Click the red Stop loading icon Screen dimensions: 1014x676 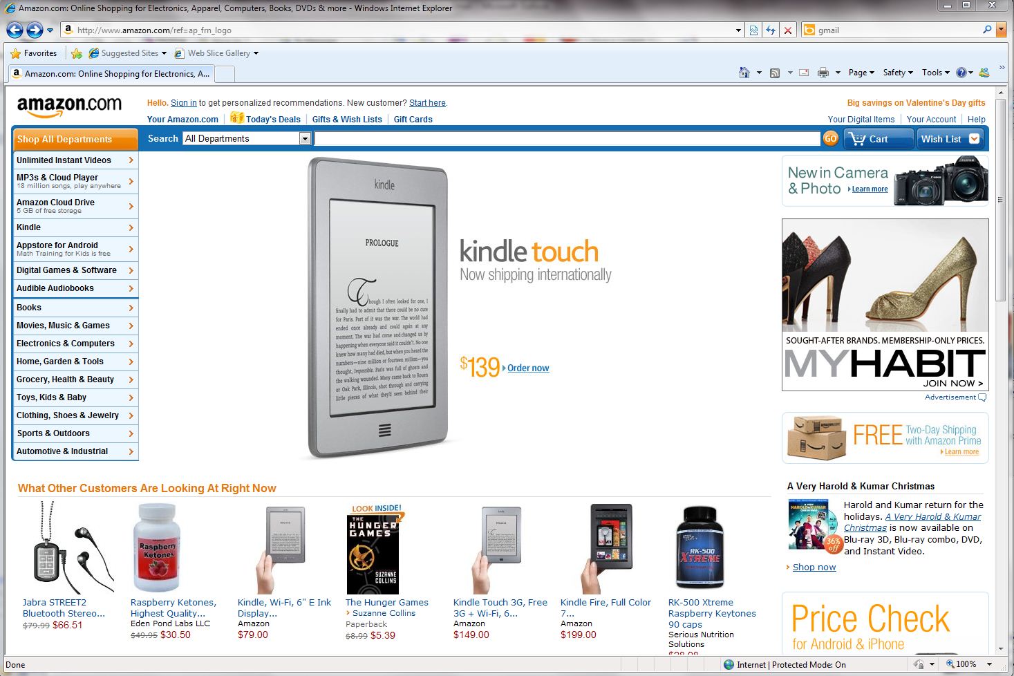[x=787, y=30]
